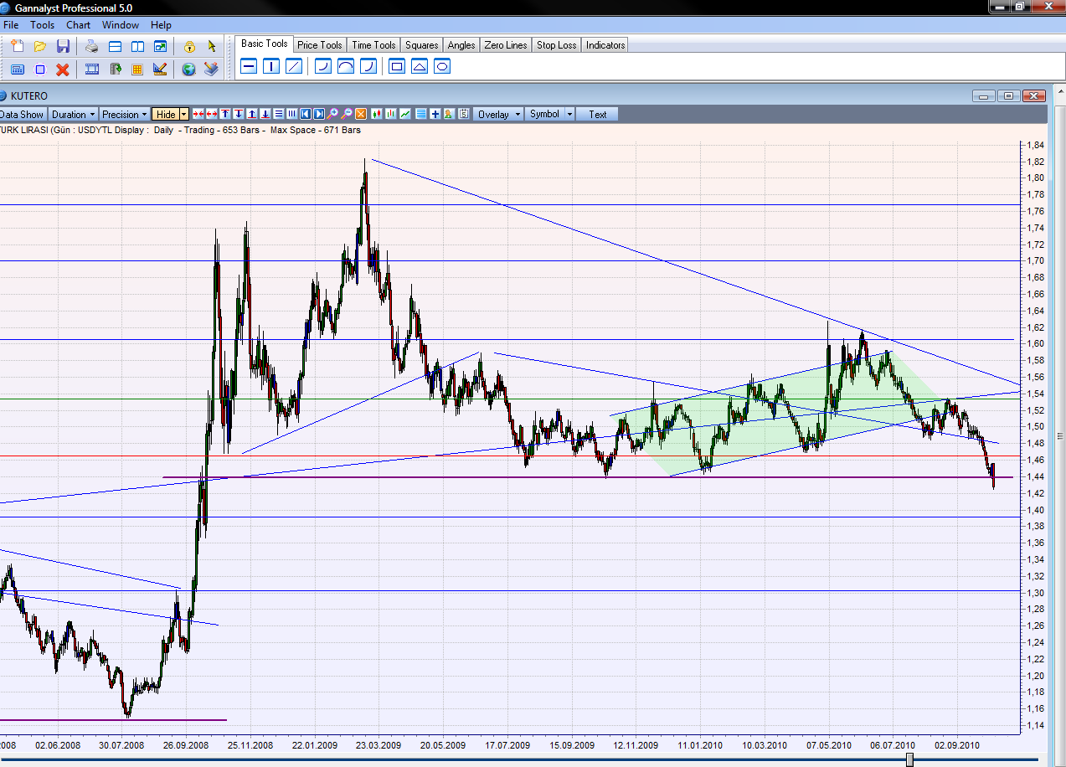Click the Text button
The width and height of the screenshot is (1066, 767).
(598, 114)
